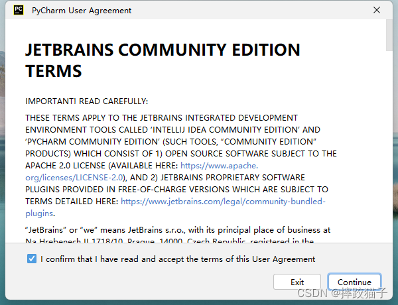Click the confirm read and accept label text

coord(178,259)
